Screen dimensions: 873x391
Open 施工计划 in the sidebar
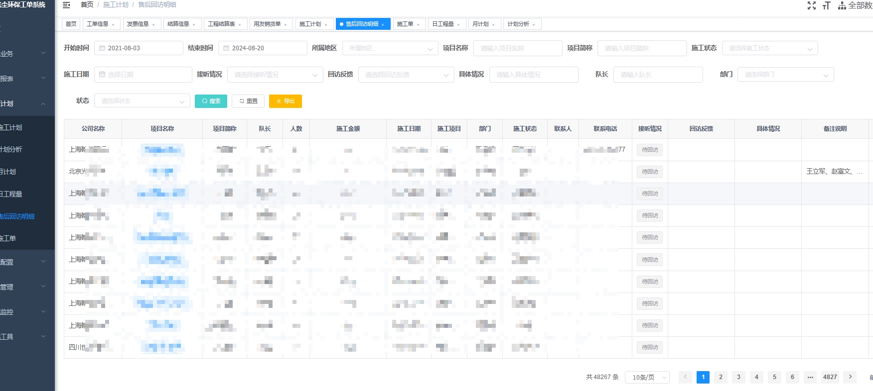[27, 127]
